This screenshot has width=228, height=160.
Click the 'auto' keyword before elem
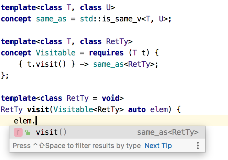pos(137,110)
